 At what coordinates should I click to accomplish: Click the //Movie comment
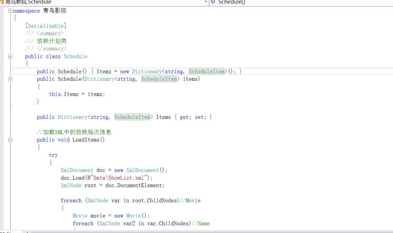click(x=190, y=201)
